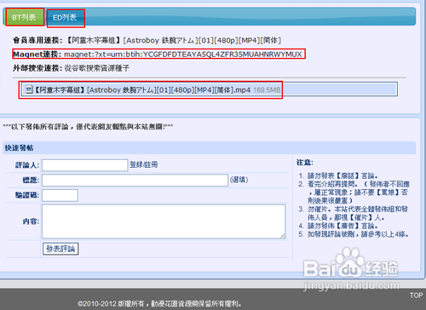Viewport: 426px width, 310px height.
Task: Focus the 驗證碼 captcha input field
Action: (x=60, y=195)
